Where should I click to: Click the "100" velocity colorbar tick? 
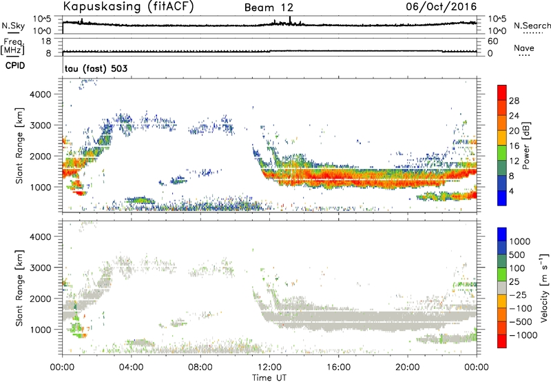click(517, 268)
